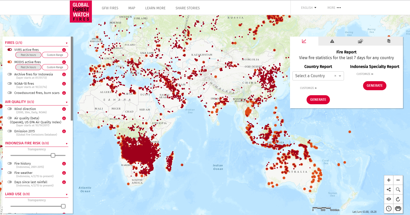Enable Crowdsourced fires, burn scars layer

click(10, 93)
